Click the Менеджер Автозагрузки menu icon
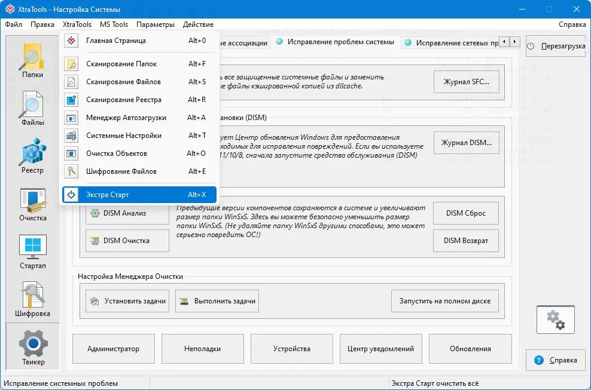This screenshot has height=390, width=591. [x=71, y=118]
